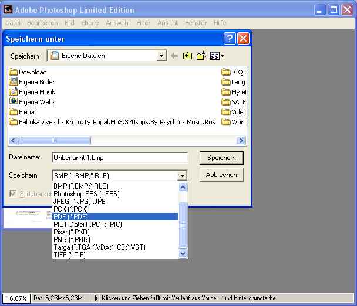Choose JPEG (*.JPG;*.JPE) format

[114, 202]
